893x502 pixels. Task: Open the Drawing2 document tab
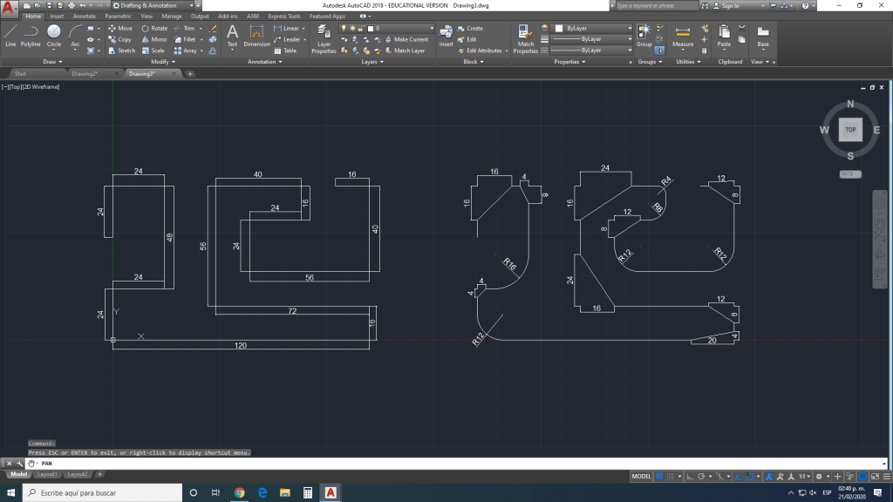pos(85,74)
